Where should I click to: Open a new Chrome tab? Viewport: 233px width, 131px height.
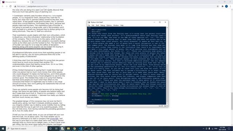tap(33, 2)
